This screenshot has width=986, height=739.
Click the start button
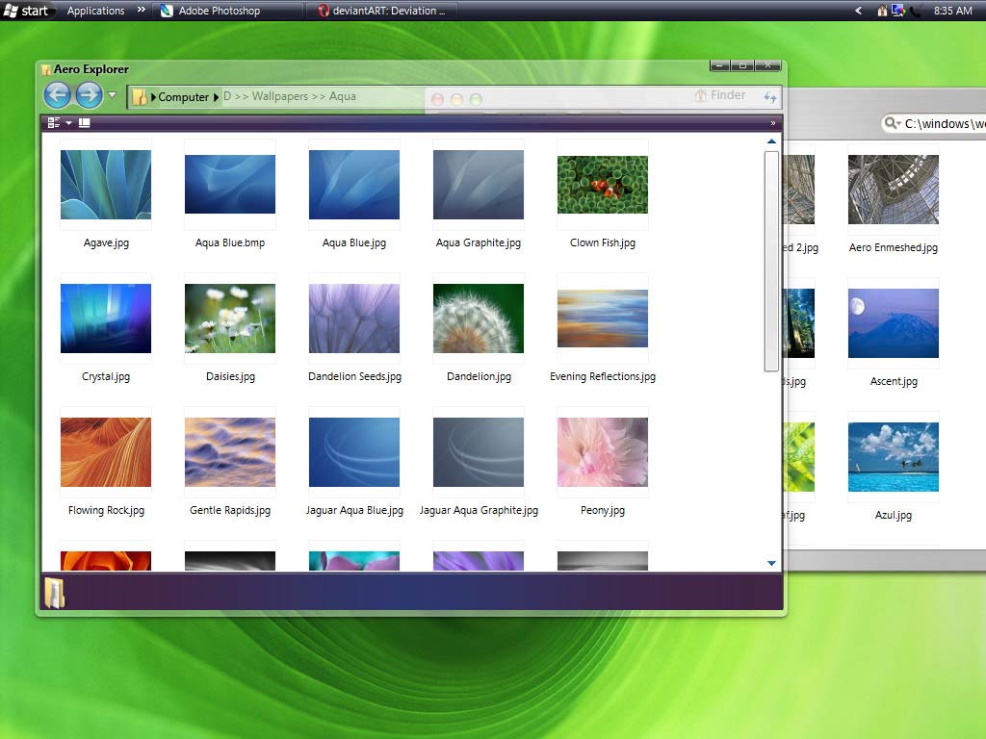pos(26,11)
